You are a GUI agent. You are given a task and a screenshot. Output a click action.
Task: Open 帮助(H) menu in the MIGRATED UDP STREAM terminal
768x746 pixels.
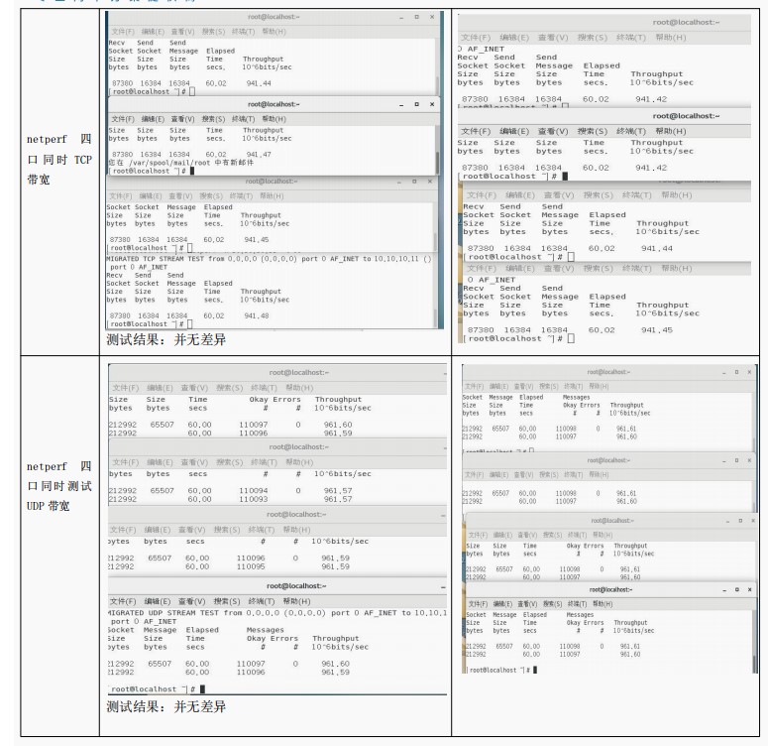297,601
